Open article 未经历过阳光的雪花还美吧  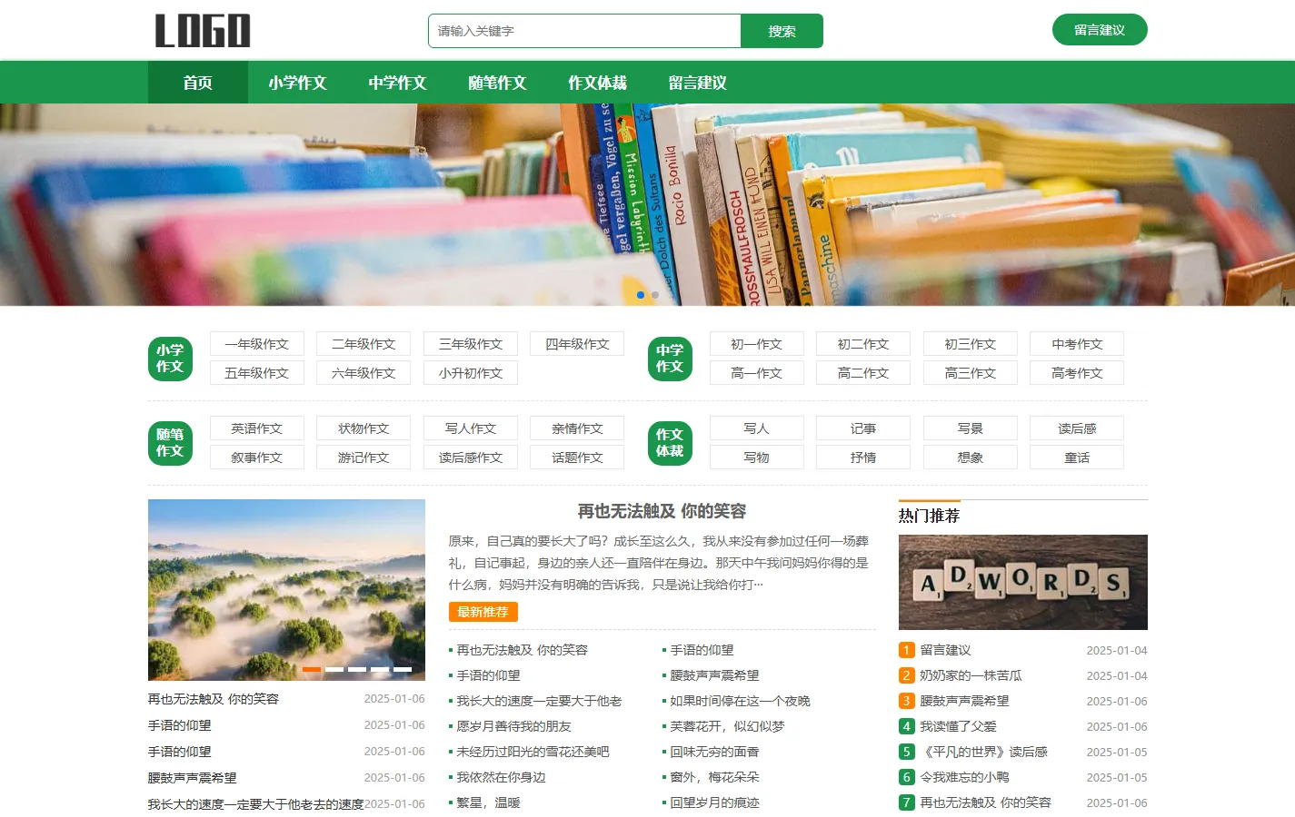pyautogui.click(x=533, y=752)
